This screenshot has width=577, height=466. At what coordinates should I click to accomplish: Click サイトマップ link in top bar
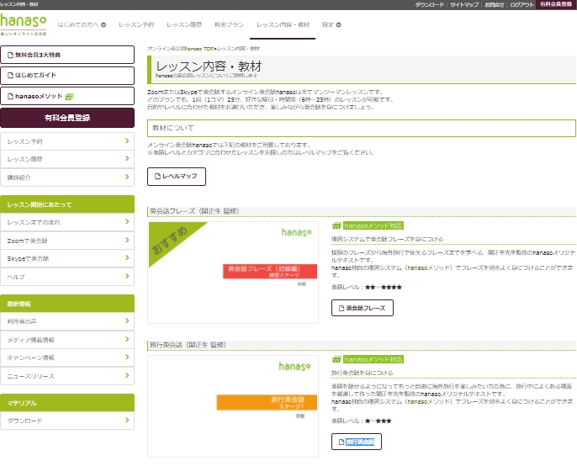click(x=464, y=4)
